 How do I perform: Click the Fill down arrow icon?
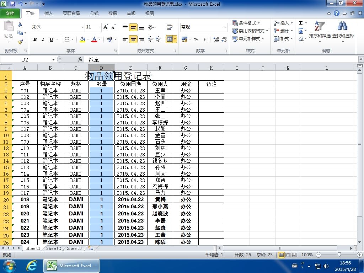[x=301, y=31]
